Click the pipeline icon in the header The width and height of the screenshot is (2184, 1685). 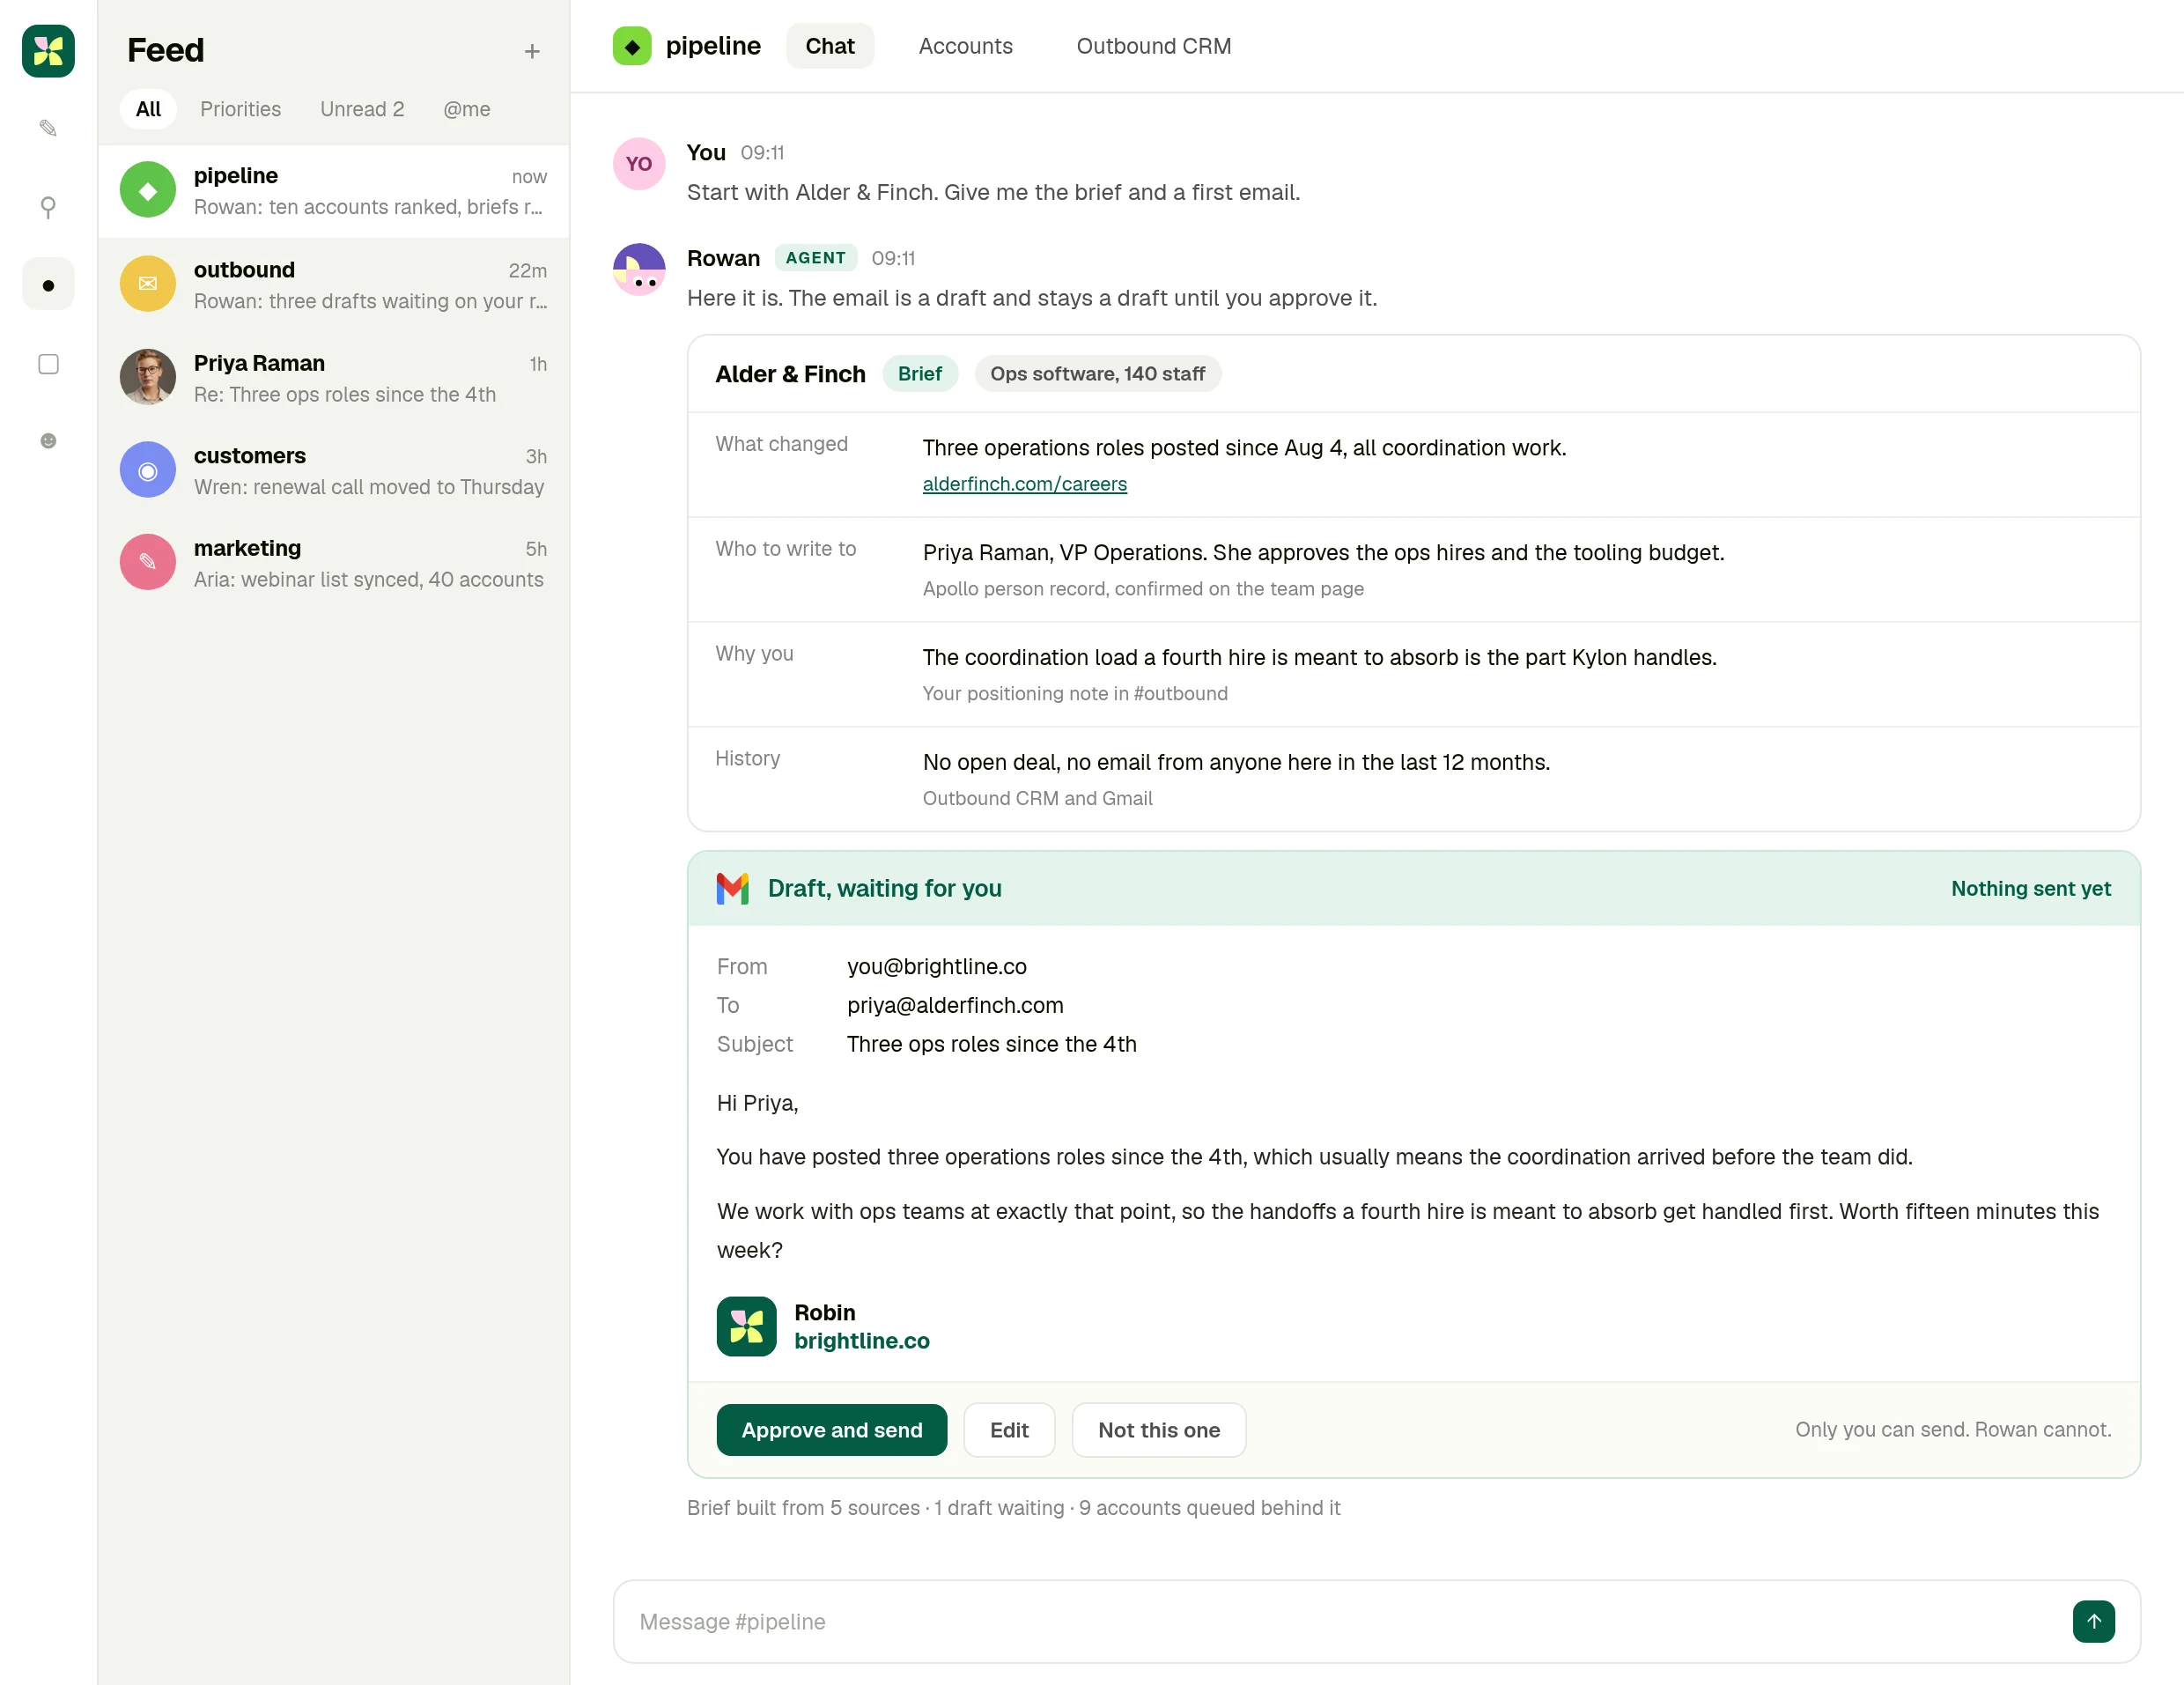[x=632, y=46]
